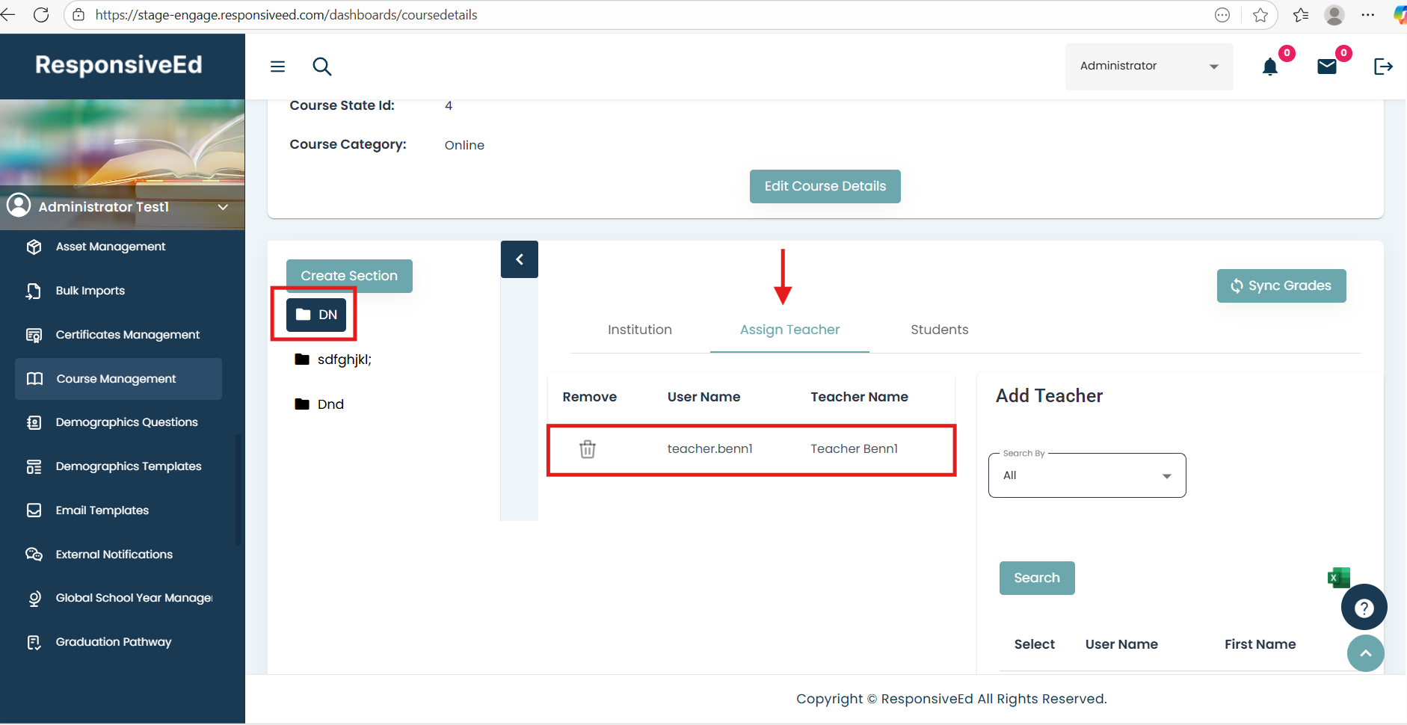Open the help question mark button
Image resolution: width=1407 pixels, height=725 pixels.
pyautogui.click(x=1364, y=608)
